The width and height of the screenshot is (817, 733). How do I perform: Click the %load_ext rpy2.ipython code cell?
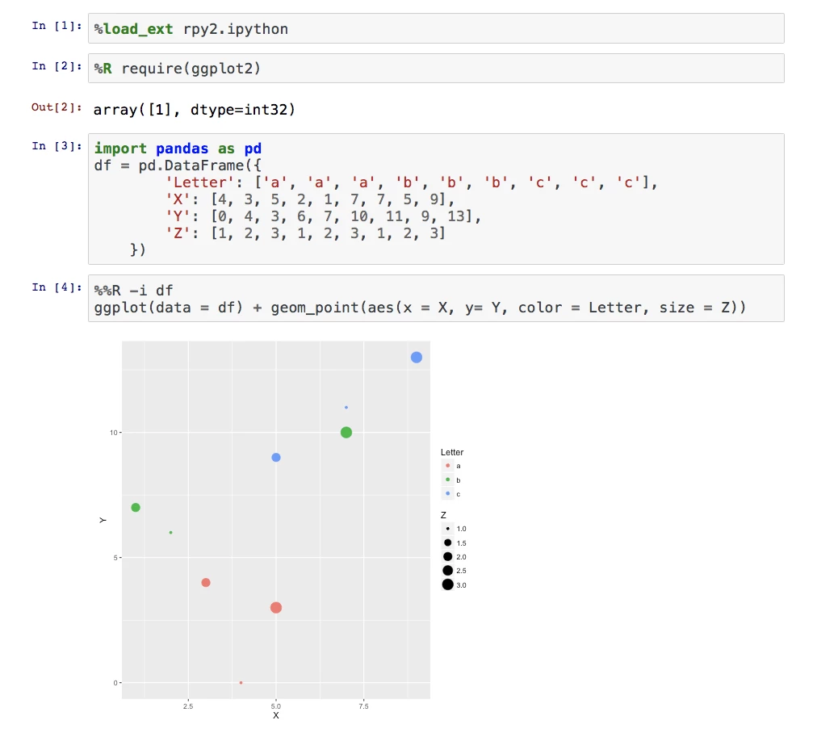pos(436,29)
